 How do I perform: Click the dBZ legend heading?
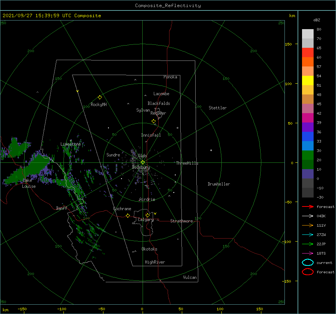click(x=317, y=20)
